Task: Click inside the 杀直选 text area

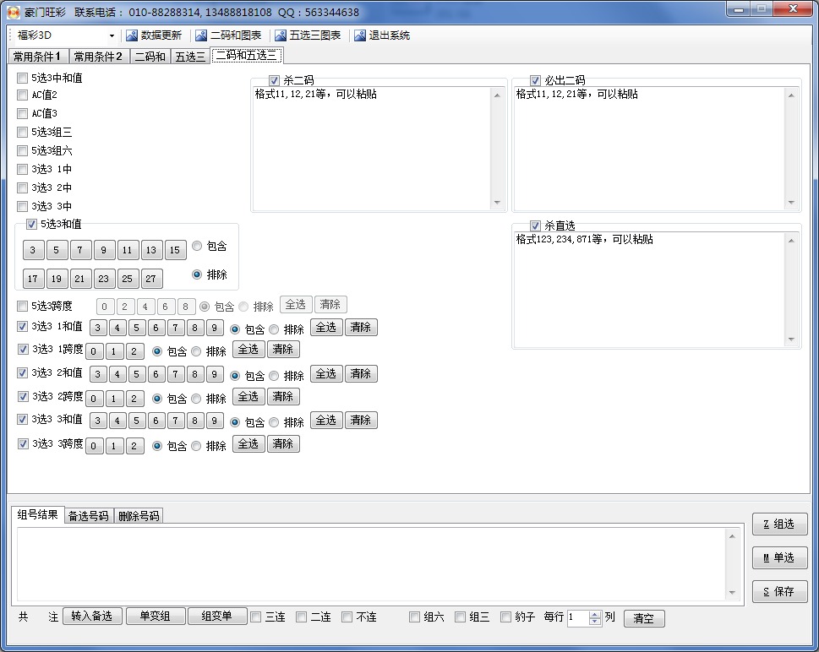Action: [x=649, y=287]
